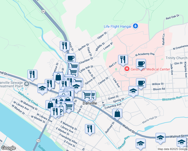The image size is (188, 151).
Task: Click the shopping bag marker below Columbia Ave
Action: 117,114
